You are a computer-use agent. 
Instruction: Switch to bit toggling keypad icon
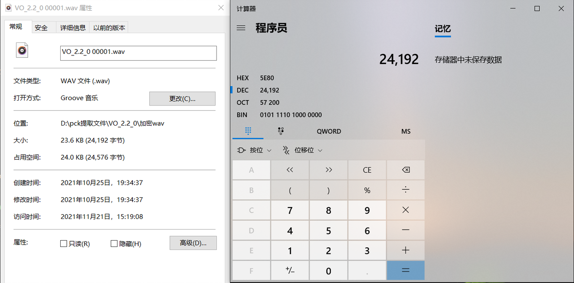coord(281,131)
